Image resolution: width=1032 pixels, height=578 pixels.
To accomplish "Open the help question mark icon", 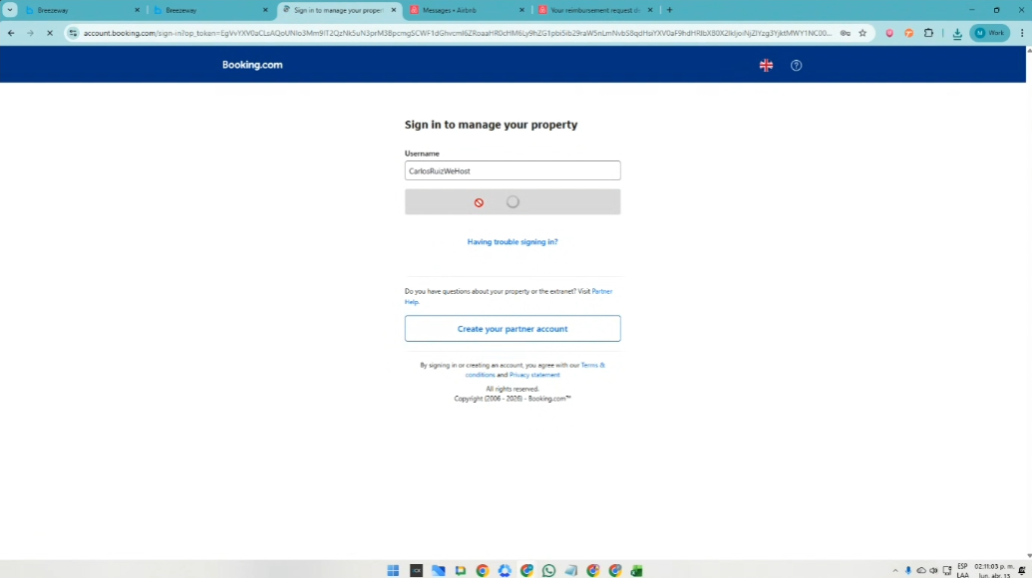I will (x=797, y=65).
